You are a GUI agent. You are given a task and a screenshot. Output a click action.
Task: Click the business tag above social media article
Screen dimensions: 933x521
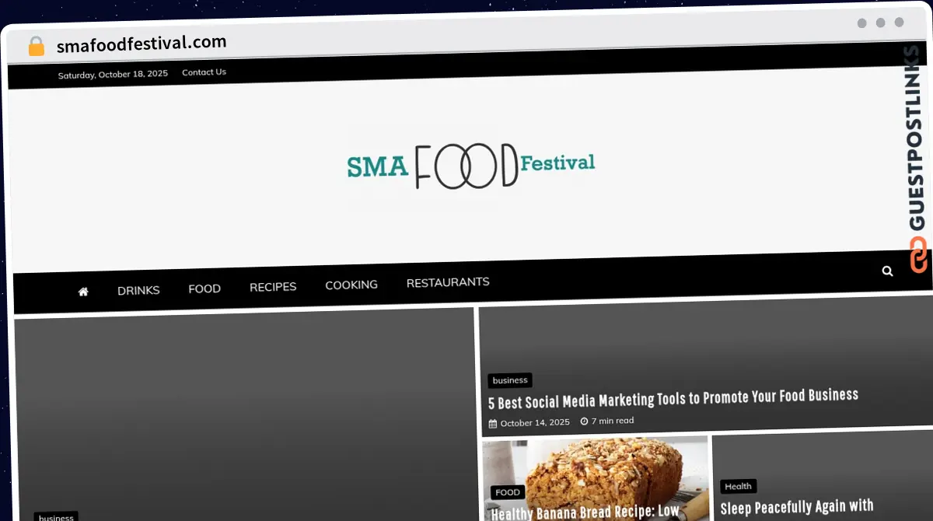pyautogui.click(x=510, y=380)
